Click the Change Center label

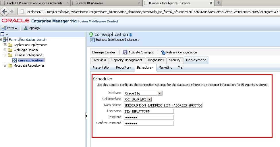[x=104, y=52]
